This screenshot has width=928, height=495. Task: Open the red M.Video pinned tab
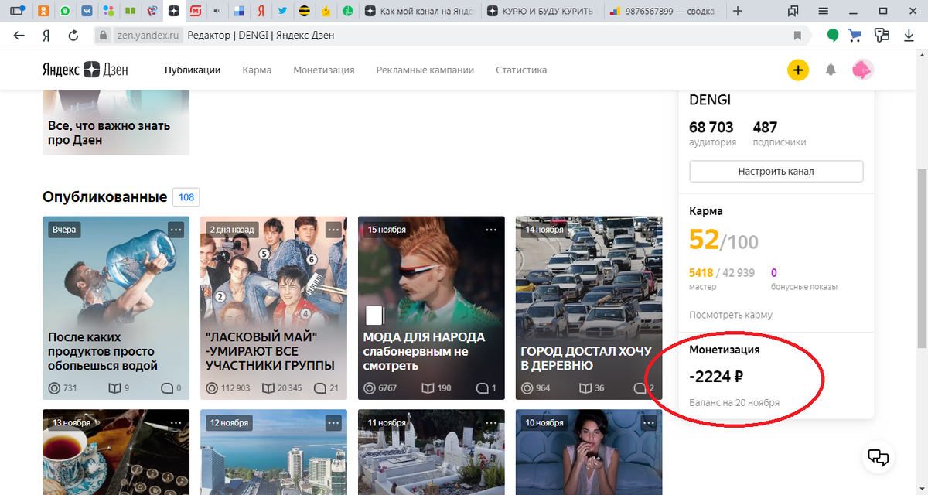(196, 12)
